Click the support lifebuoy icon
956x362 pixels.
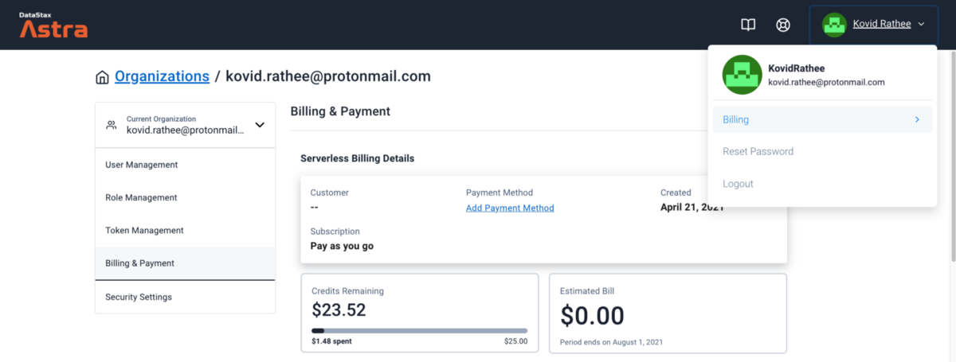(x=783, y=25)
